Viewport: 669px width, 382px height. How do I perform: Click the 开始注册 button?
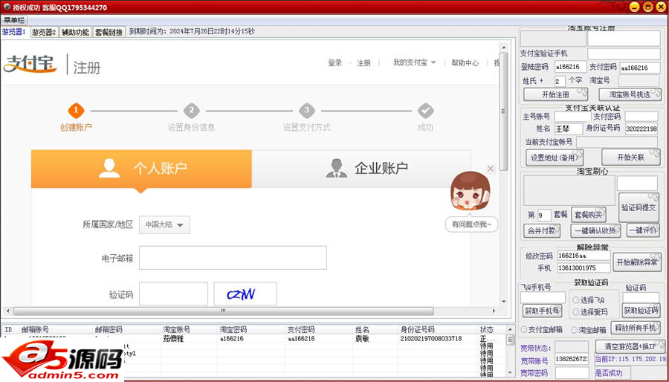555,94
